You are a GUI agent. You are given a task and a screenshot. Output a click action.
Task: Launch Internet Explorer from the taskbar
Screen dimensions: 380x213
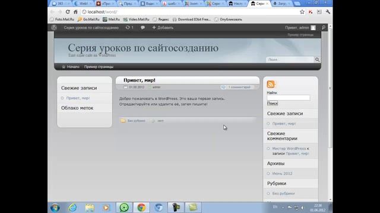[72, 208]
